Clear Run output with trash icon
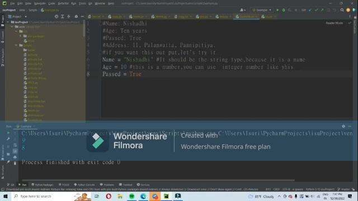The image size is (358, 201). coord(15,163)
